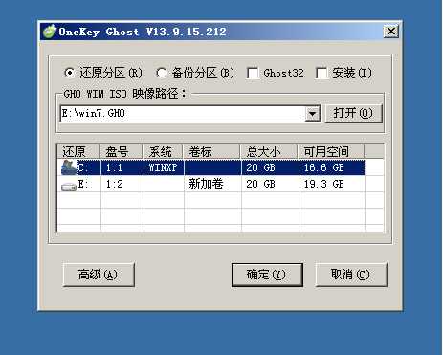Viewport: 443px width, 355px height.
Task: Select the C: partition row label
Action: click(83, 167)
